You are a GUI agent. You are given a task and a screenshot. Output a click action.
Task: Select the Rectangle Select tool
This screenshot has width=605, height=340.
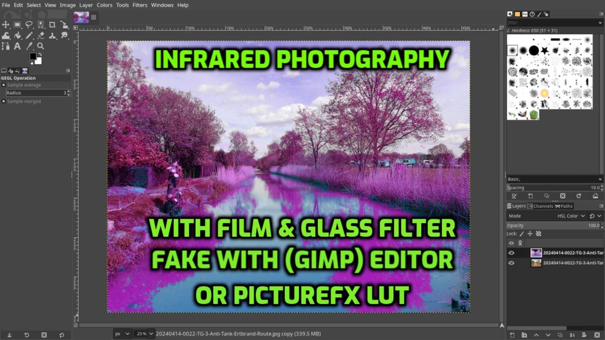click(17, 25)
